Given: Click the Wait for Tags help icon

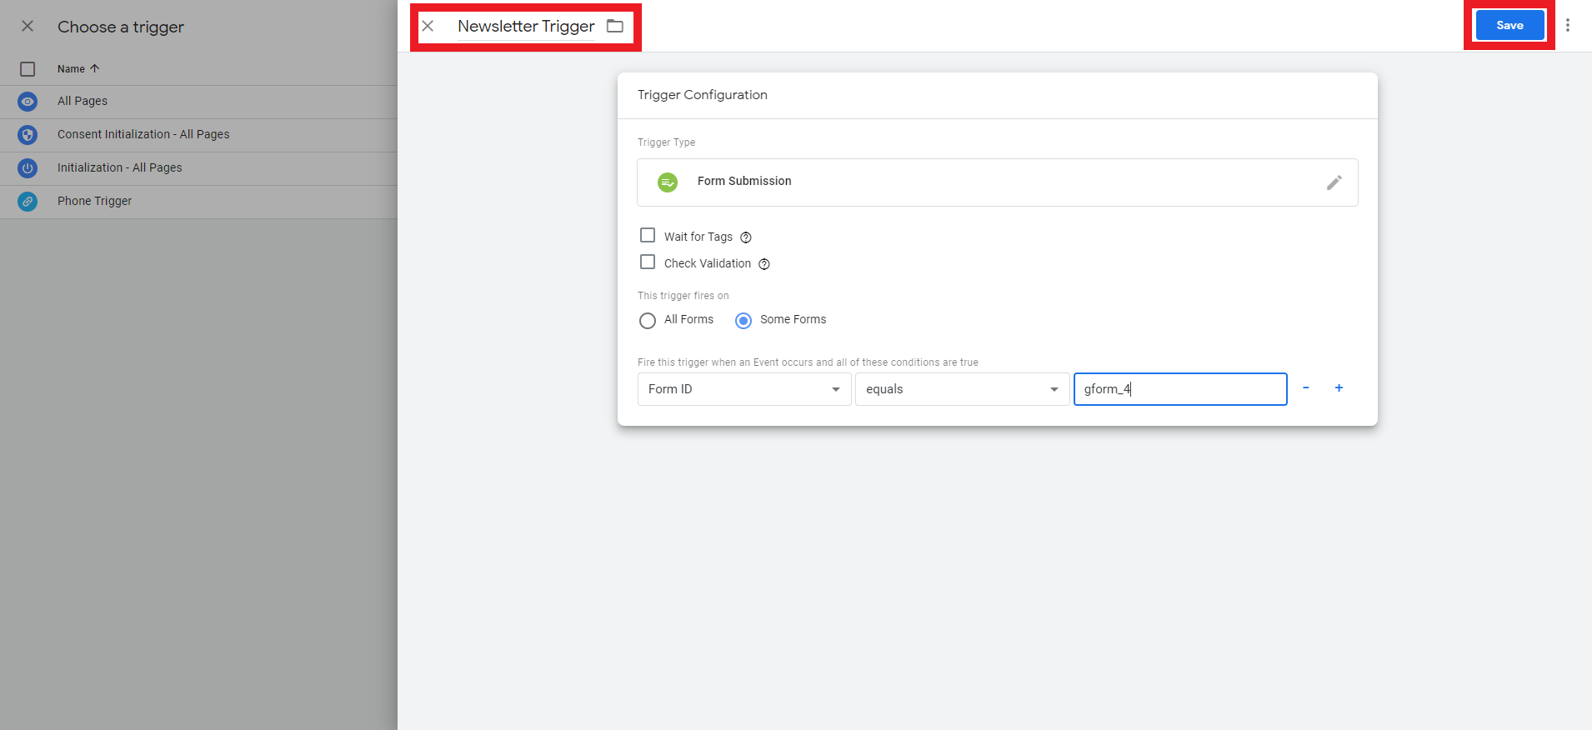Looking at the screenshot, I should 746,237.
